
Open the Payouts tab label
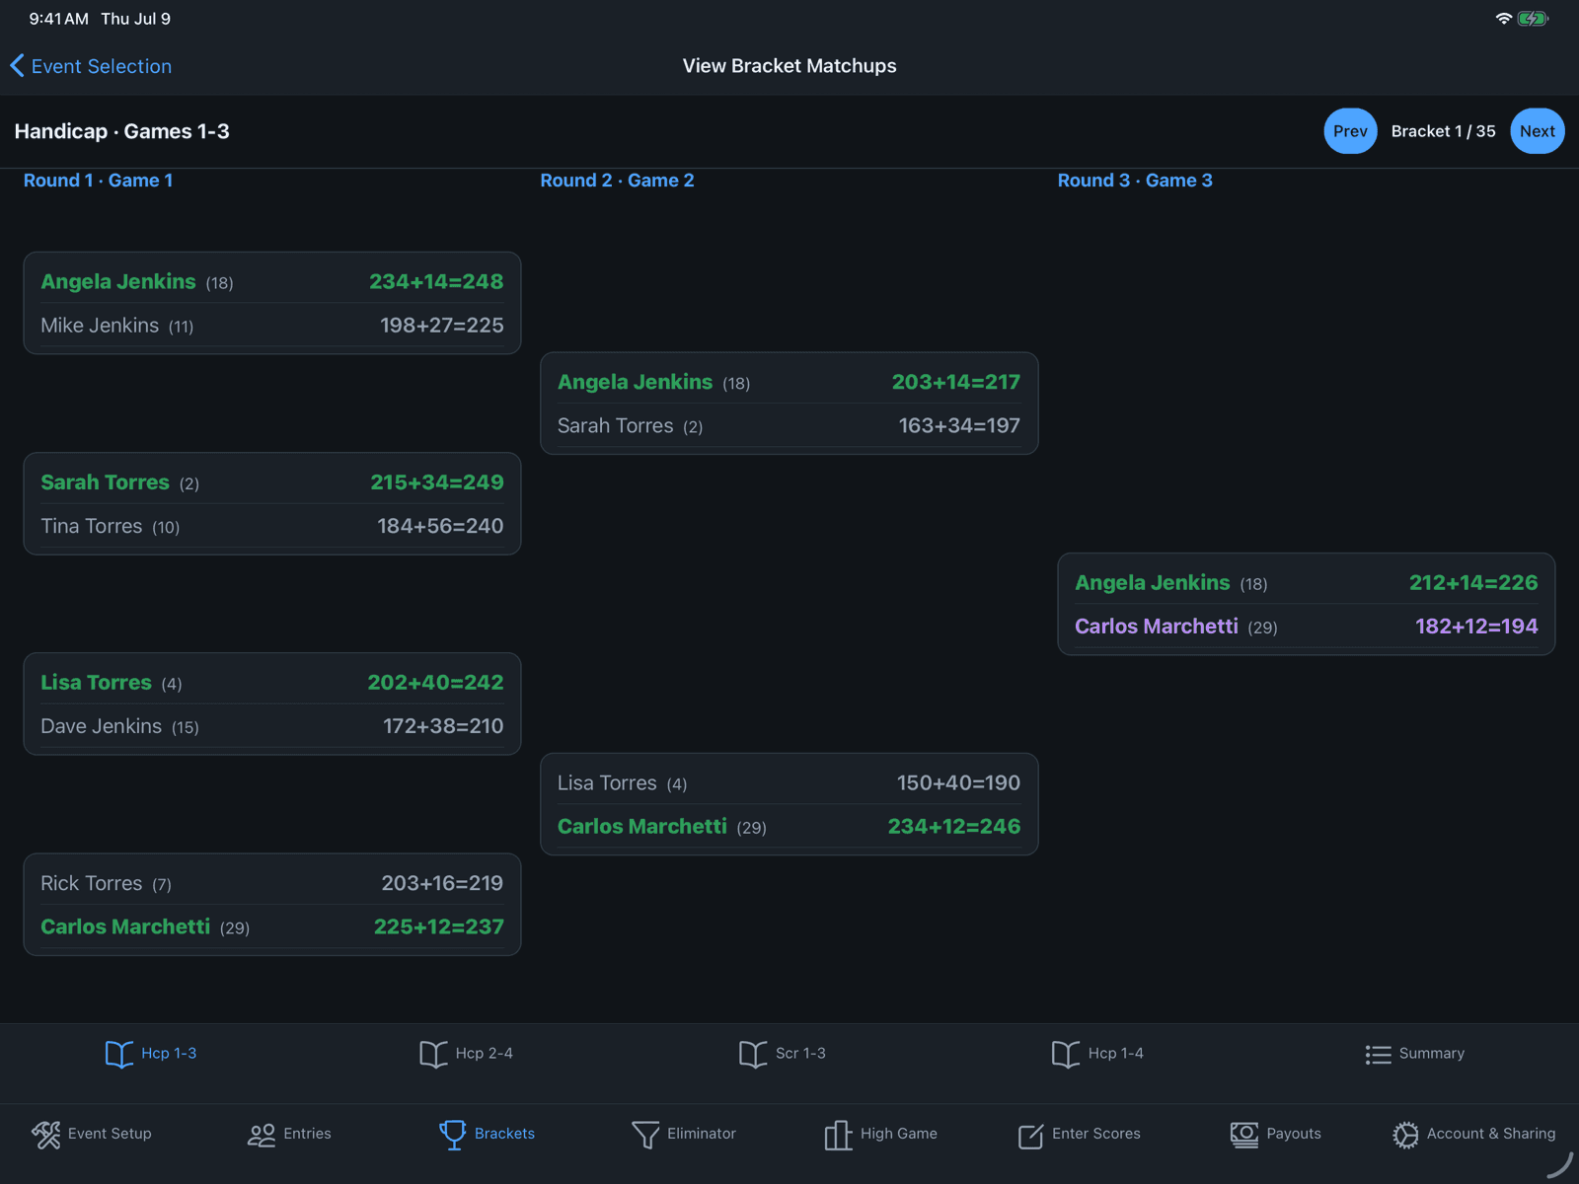coord(1293,1134)
